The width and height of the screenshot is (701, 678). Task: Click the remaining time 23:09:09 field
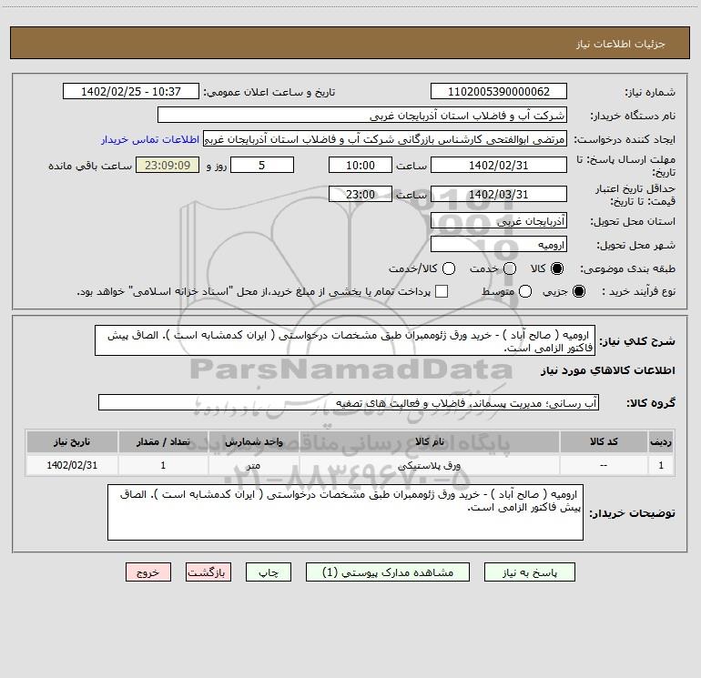[x=168, y=165]
